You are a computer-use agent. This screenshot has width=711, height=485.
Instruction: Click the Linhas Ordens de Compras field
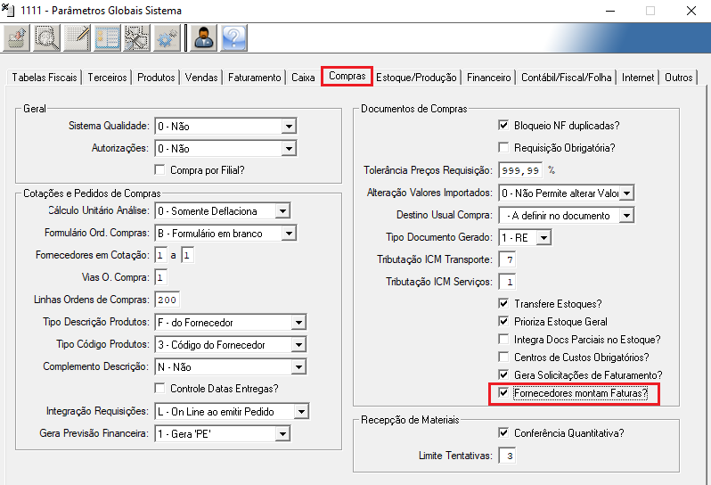pos(167,300)
